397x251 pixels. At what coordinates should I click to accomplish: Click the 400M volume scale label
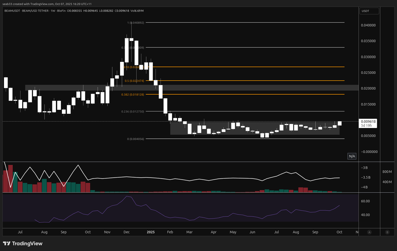point(387,182)
